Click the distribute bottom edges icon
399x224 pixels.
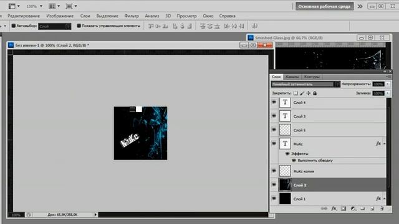click(217, 26)
